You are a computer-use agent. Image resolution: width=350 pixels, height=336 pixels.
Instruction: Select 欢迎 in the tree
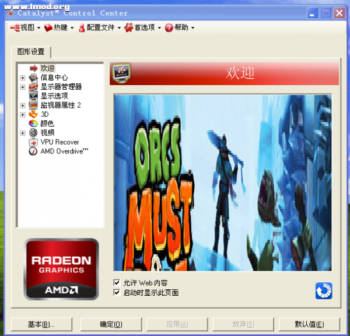click(x=47, y=68)
